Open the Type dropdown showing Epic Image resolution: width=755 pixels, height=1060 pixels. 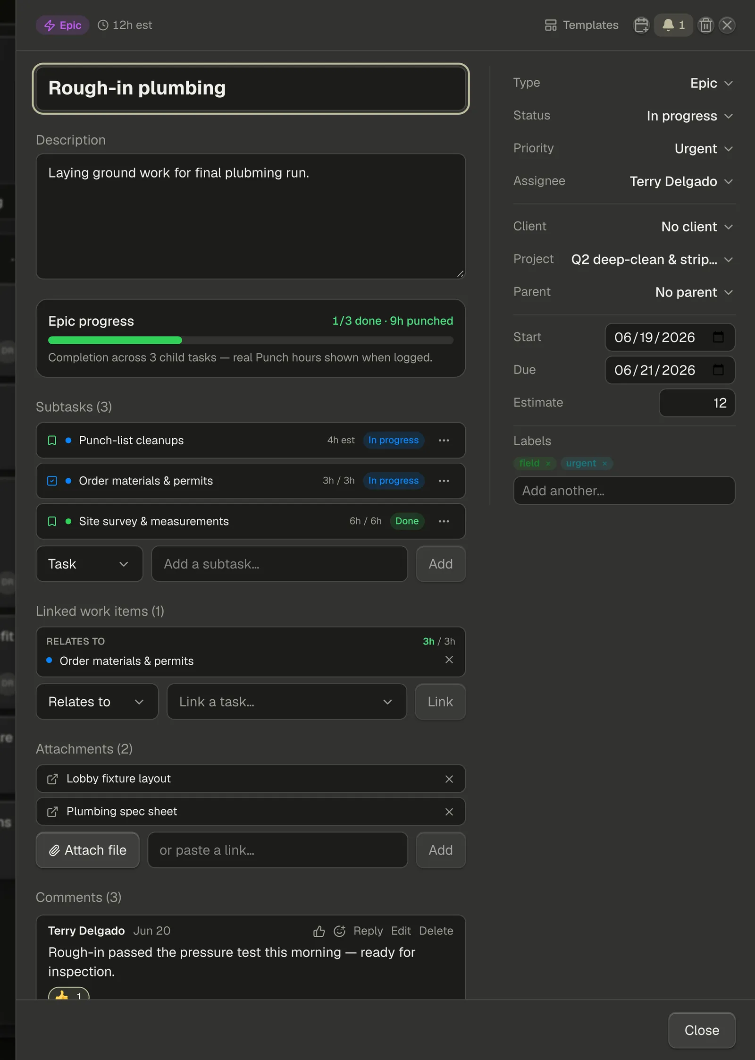tap(711, 83)
